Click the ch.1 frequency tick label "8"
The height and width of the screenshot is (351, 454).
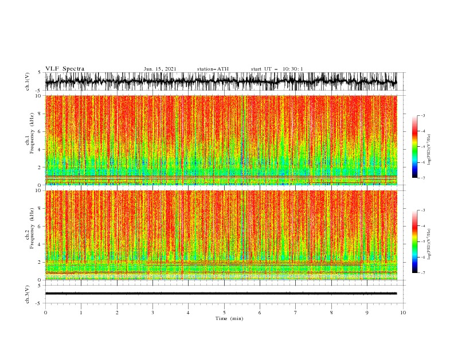(40, 114)
